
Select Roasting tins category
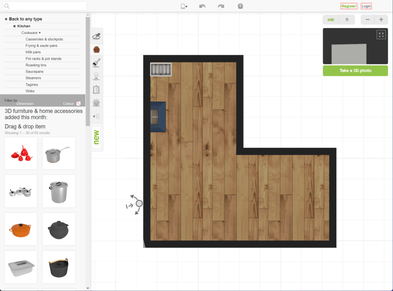(36, 65)
